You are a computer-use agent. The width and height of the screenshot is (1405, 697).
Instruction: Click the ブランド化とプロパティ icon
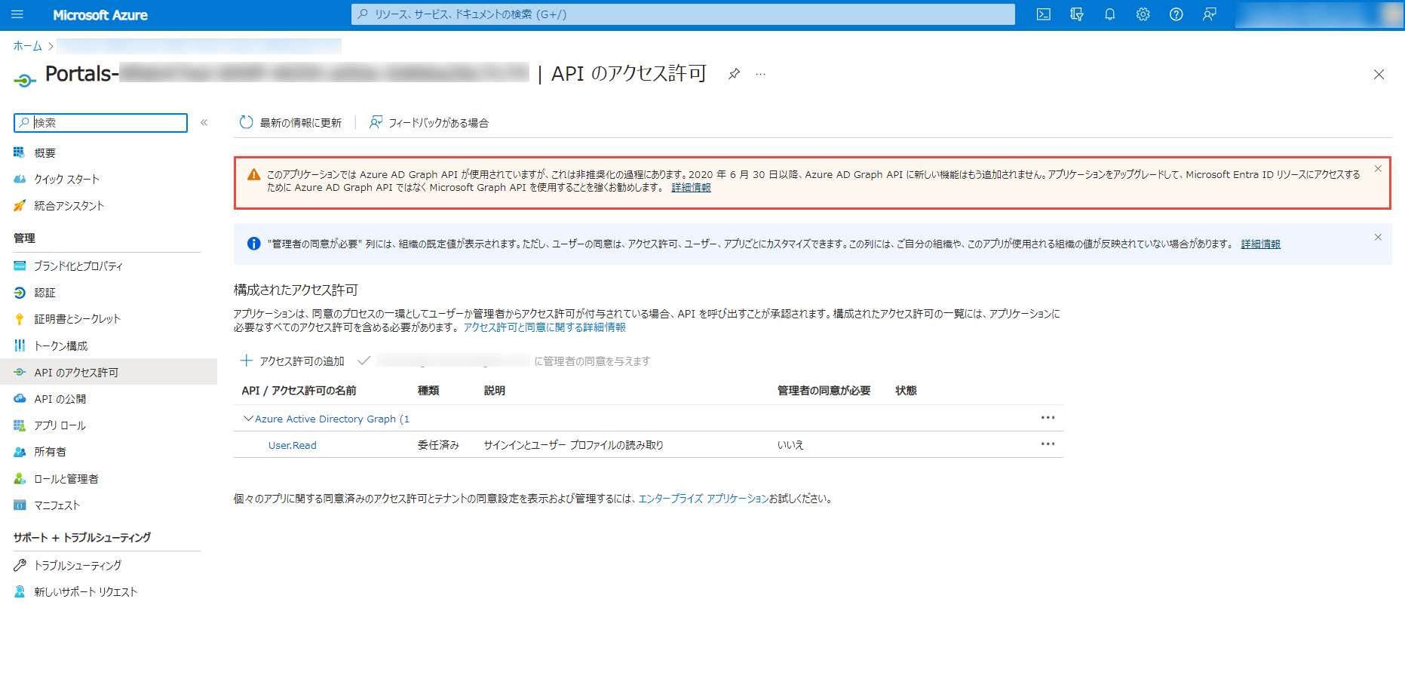[x=20, y=266]
